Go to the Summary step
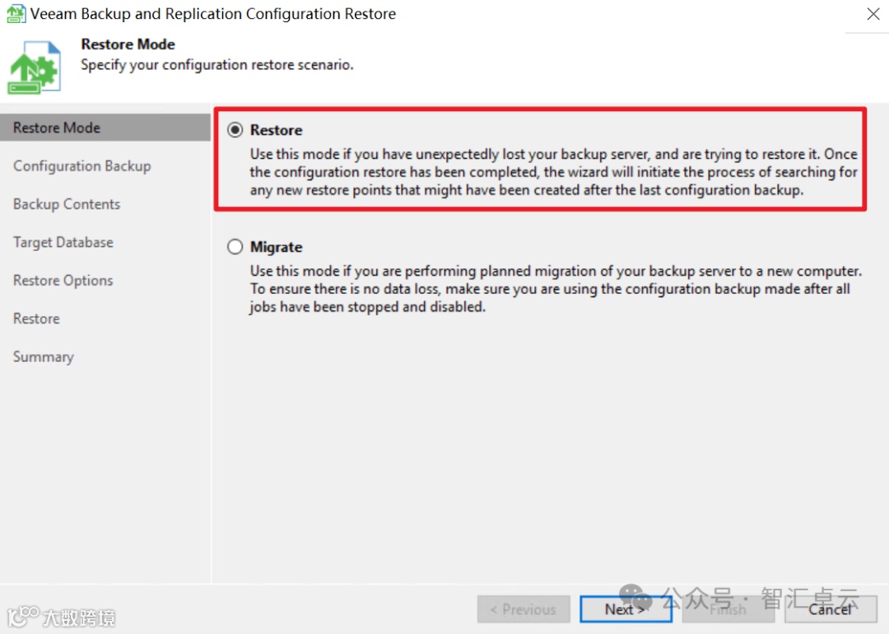This screenshot has width=889, height=634. click(x=44, y=357)
